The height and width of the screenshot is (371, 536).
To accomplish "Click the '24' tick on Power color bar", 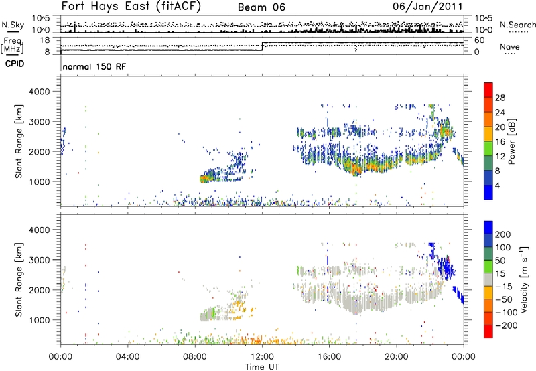I will 500,113.
